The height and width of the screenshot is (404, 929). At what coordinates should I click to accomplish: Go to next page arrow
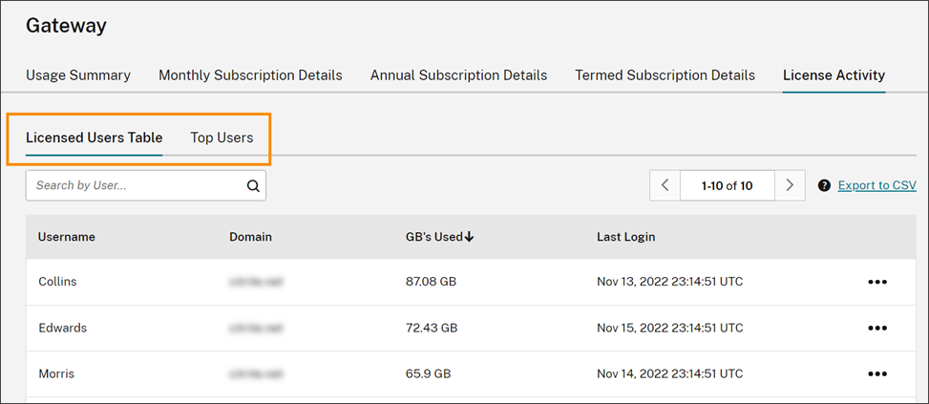[x=789, y=185]
